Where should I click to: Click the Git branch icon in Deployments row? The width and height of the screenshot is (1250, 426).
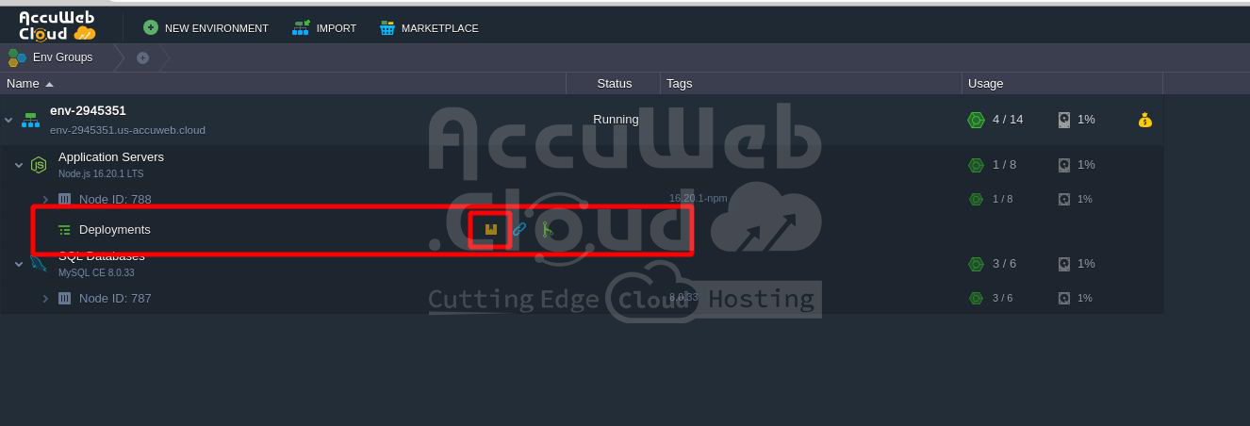click(x=546, y=229)
